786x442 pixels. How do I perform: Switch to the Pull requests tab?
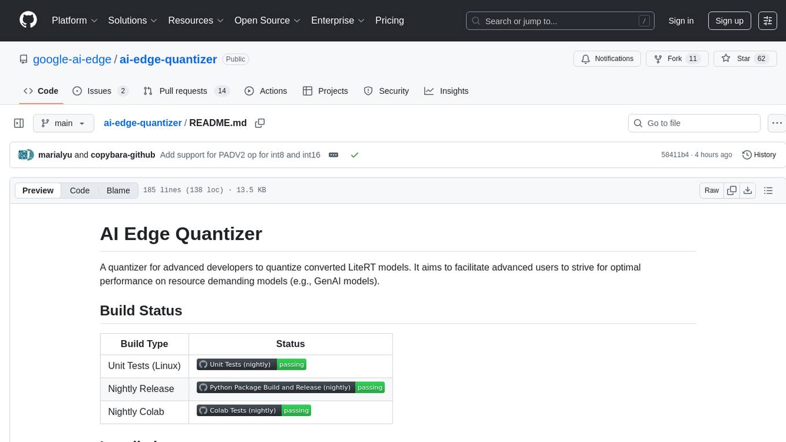tap(186, 91)
